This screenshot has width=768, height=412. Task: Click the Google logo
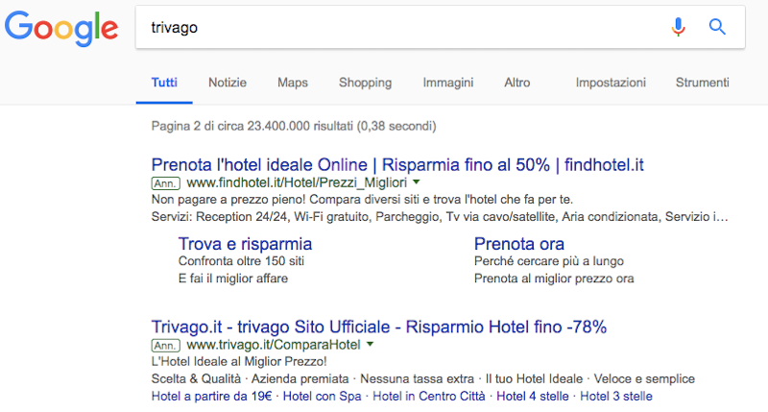click(61, 28)
